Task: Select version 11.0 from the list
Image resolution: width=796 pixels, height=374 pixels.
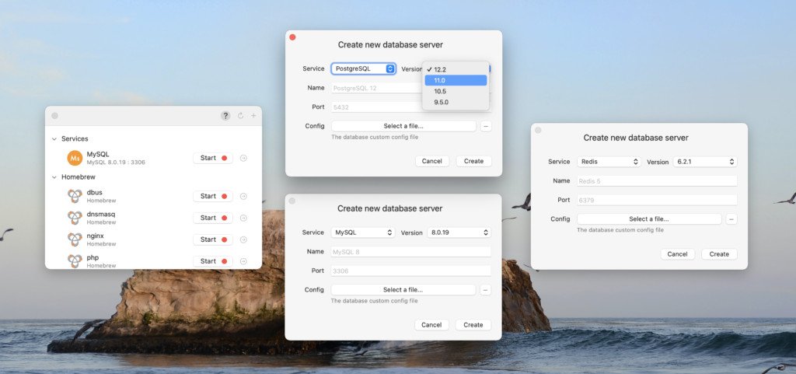Action: tap(456, 80)
